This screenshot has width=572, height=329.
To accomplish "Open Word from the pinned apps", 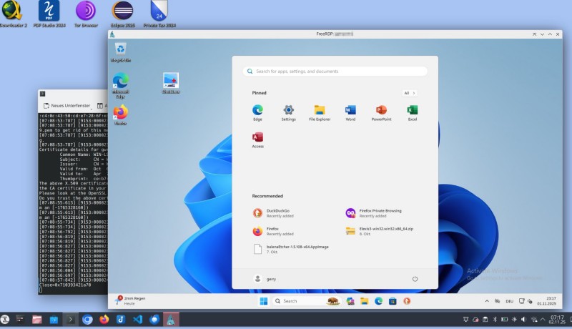I will [350, 113].
